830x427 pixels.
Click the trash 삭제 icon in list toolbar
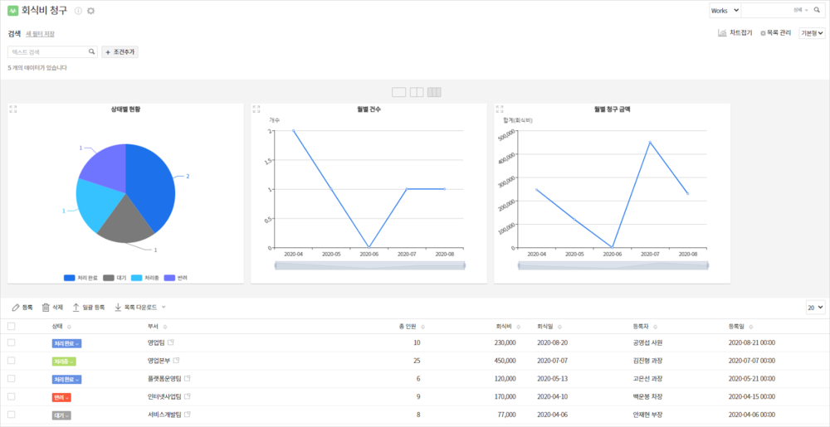pyautogui.click(x=46, y=307)
